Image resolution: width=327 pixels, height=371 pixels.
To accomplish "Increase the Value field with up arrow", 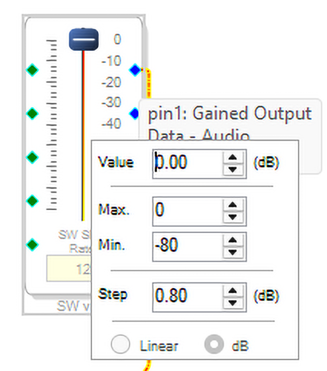I will click(x=231, y=158).
